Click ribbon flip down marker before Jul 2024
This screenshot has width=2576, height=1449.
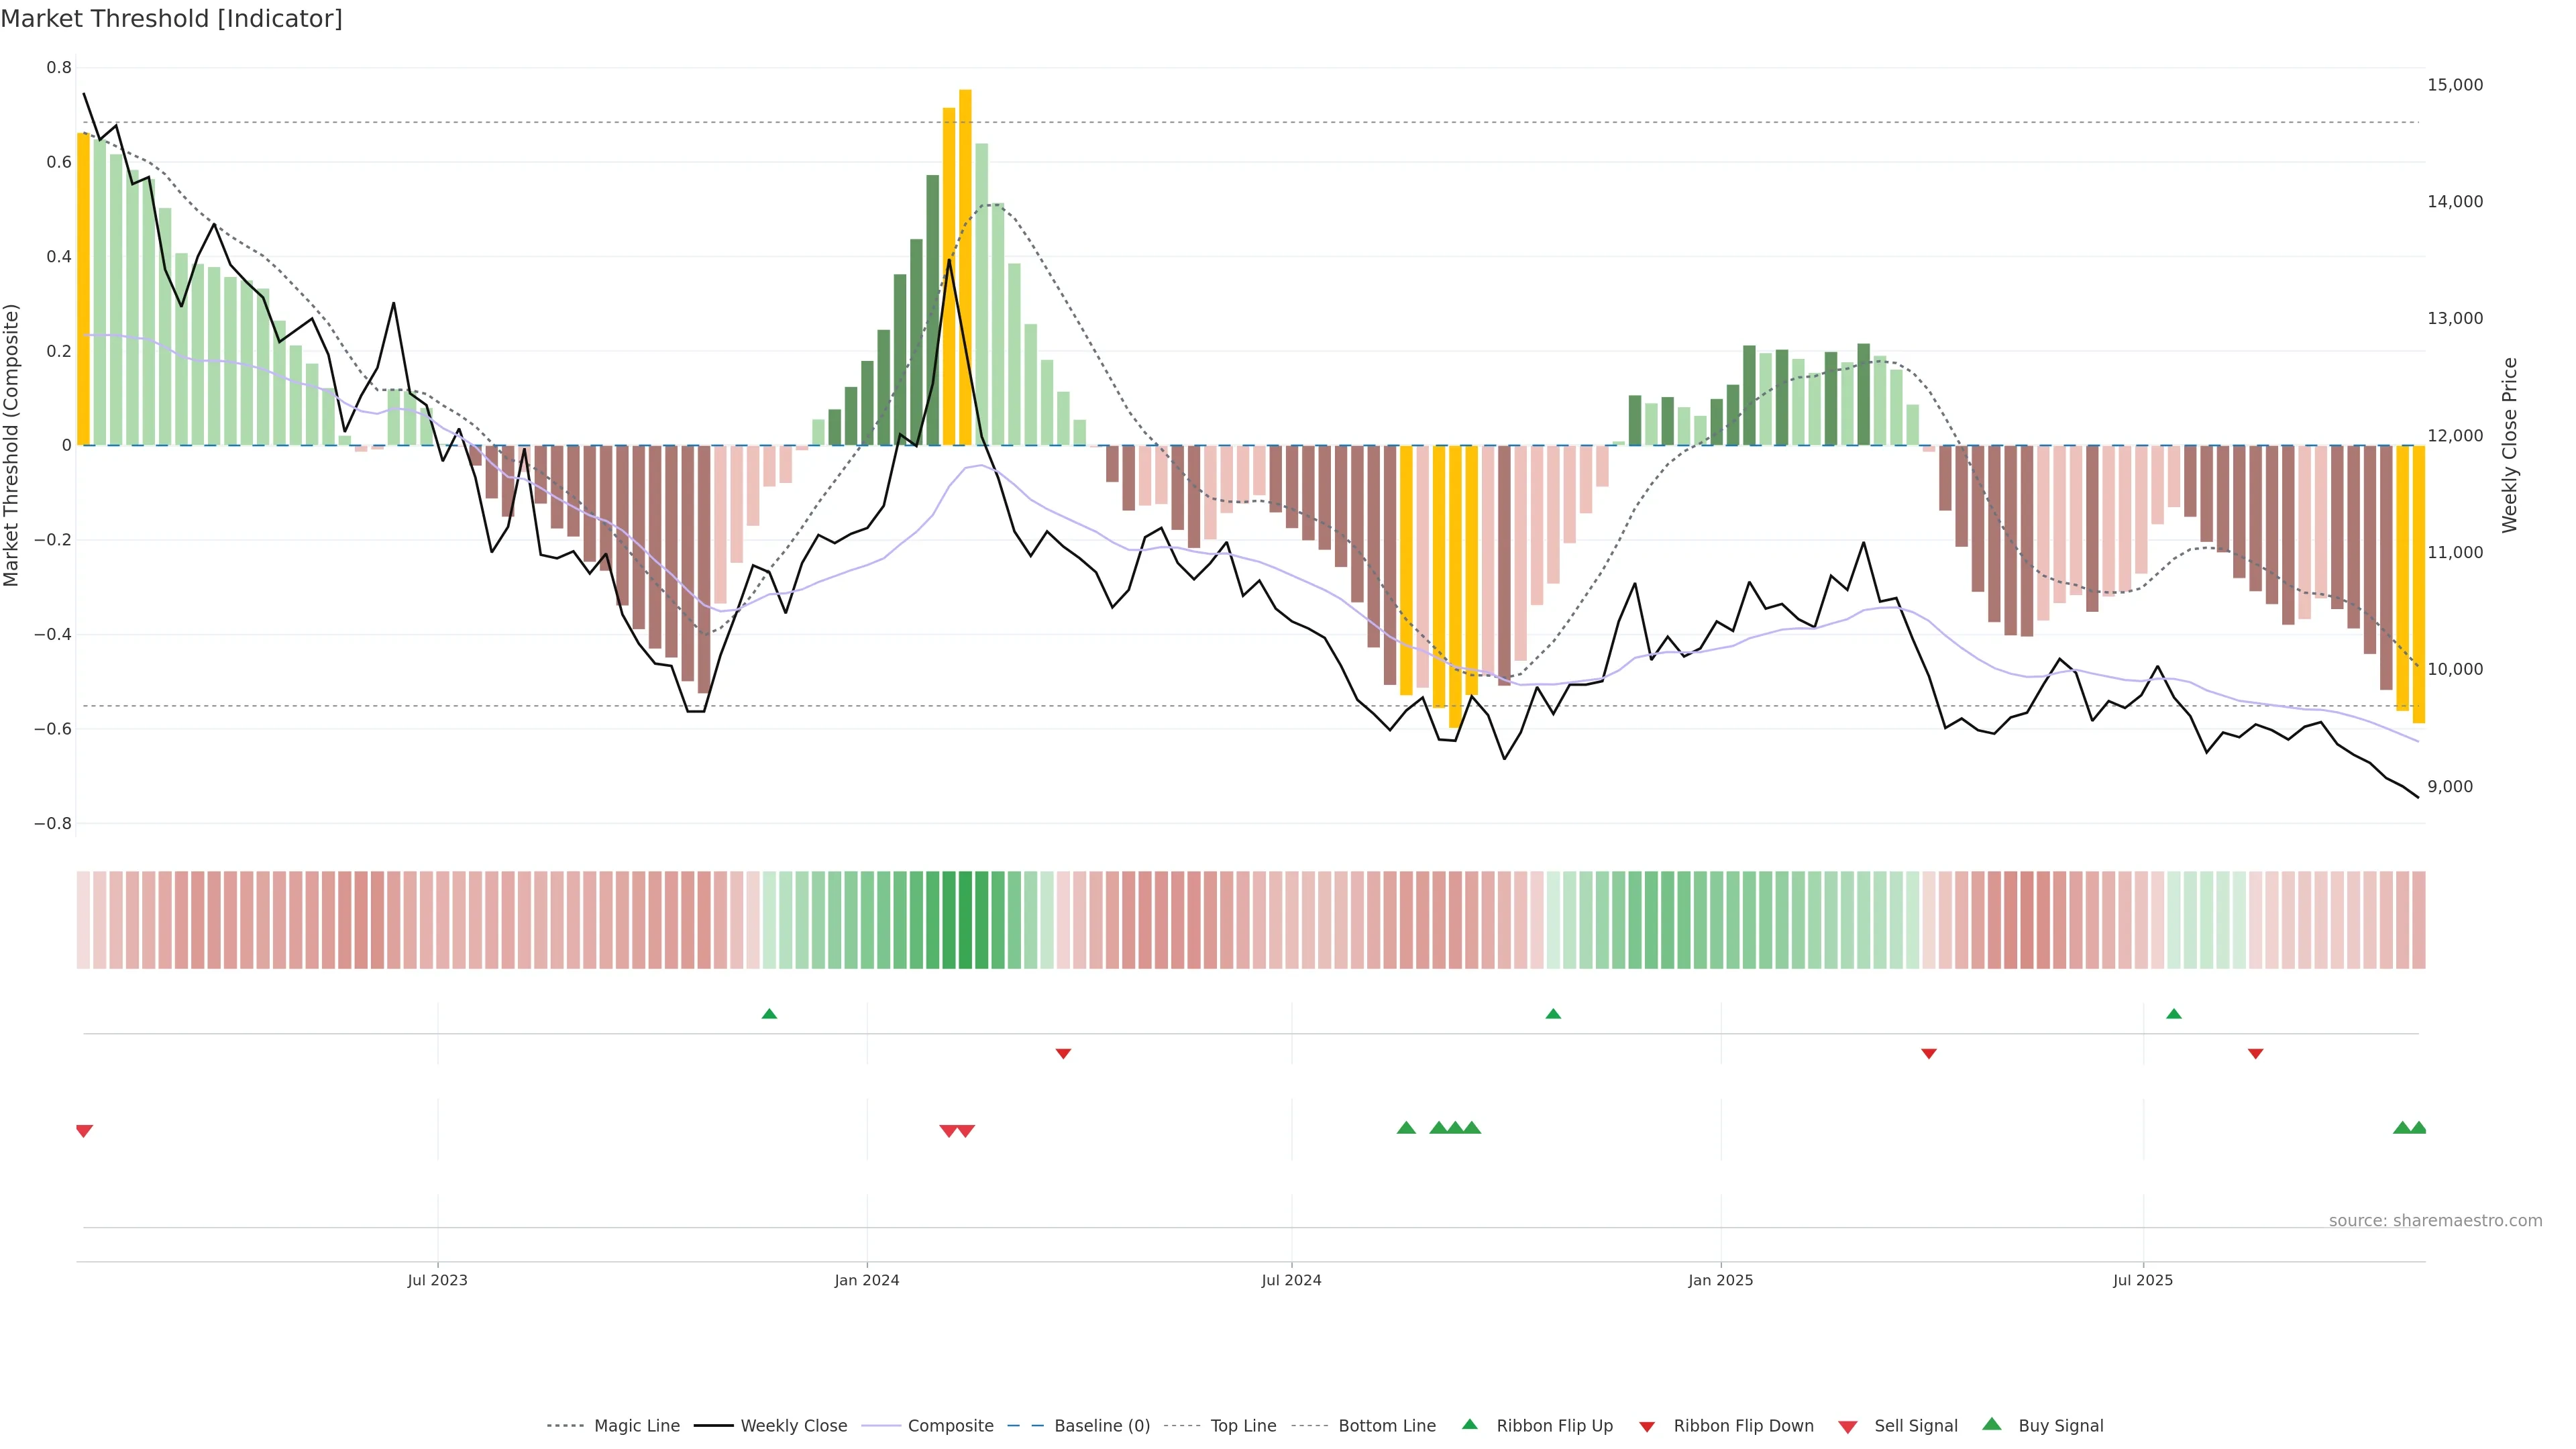[1063, 1054]
